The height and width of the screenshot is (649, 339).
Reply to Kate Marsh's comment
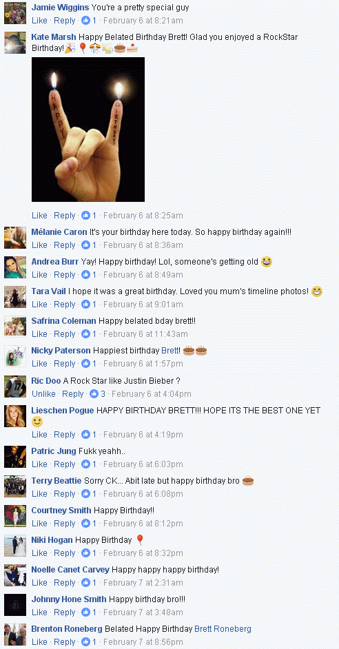(x=65, y=215)
